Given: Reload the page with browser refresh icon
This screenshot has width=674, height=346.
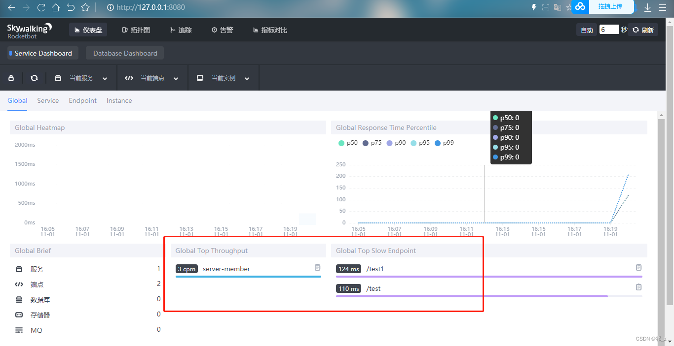Looking at the screenshot, I should coord(41,7).
